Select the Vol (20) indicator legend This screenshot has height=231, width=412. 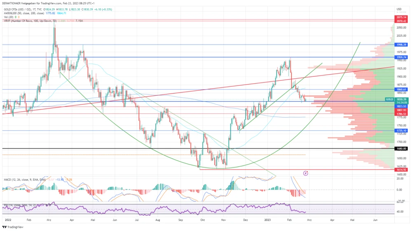pyautogui.click(x=9, y=17)
